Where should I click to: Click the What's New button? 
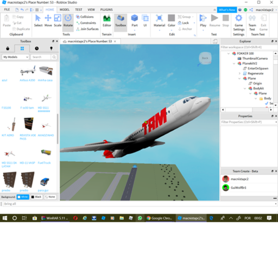tap(227, 10)
